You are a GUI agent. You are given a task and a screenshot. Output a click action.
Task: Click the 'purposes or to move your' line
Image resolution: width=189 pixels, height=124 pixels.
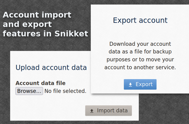pos(140,59)
